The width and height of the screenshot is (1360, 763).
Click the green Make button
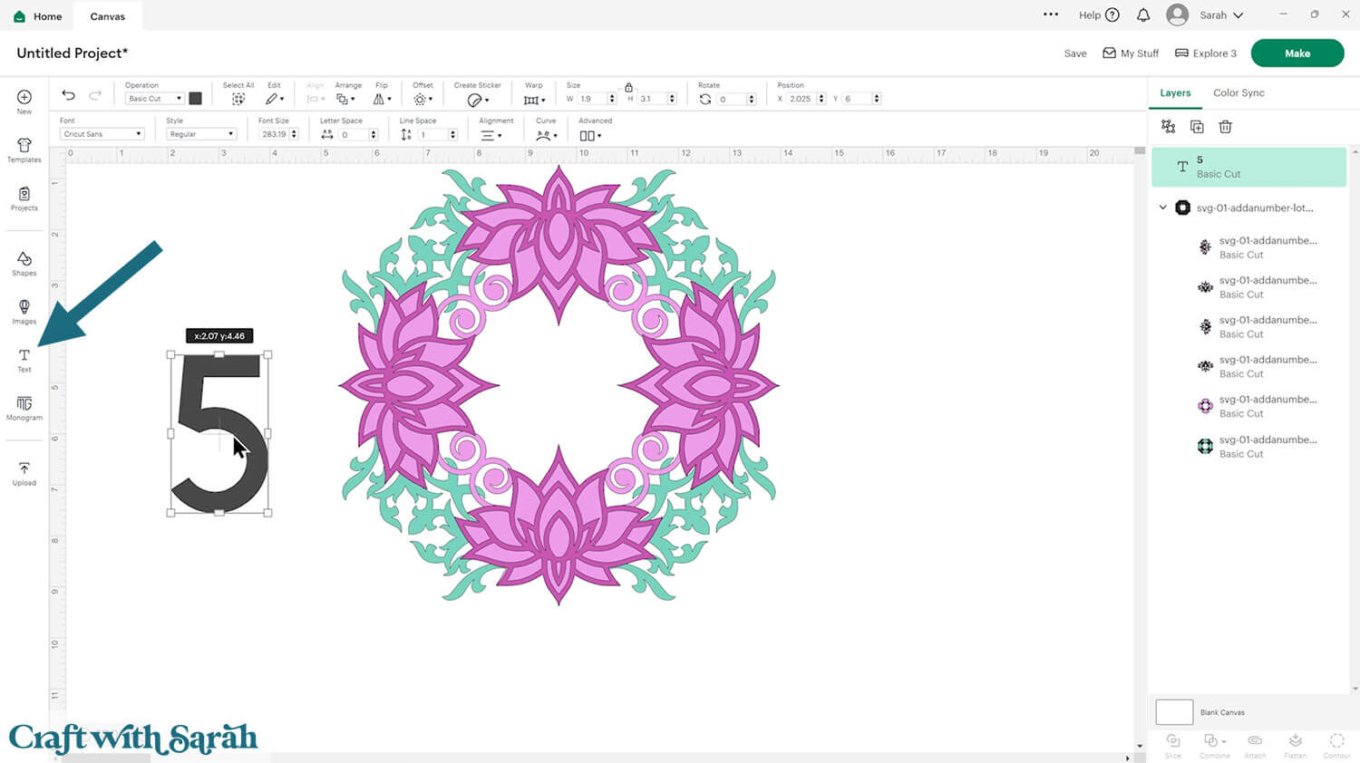click(1297, 53)
